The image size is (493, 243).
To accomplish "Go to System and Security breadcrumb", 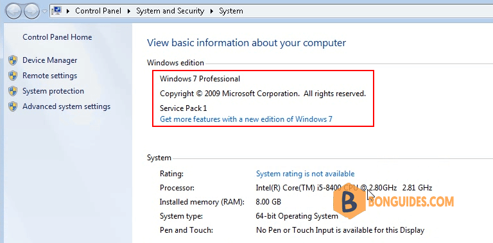I will pyautogui.click(x=170, y=11).
